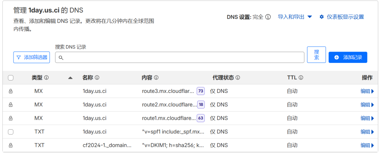
Task: Click the 添加记录 button
Action: coord(348,58)
